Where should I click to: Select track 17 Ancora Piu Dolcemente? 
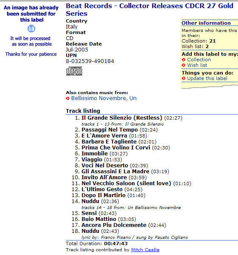tap(114, 225)
